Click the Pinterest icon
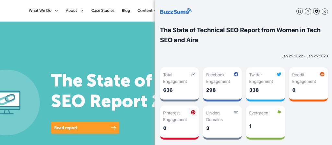The image size is (332, 145). (x=193, y=112)
